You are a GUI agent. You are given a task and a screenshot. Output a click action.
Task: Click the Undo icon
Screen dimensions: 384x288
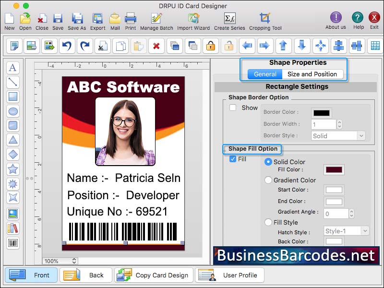point(67,46)
